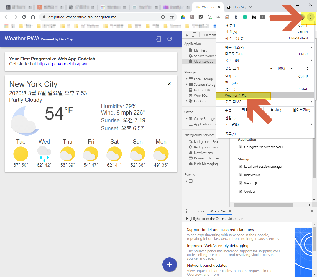
Task: Add a city with the round plus button
Action: (170, 265)
